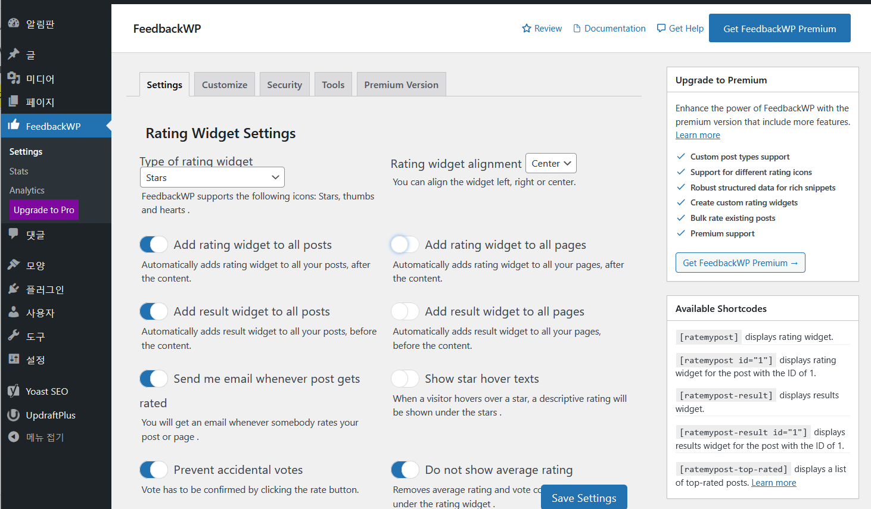Click the FeedbackWP page title

click(x=167, y=29)
